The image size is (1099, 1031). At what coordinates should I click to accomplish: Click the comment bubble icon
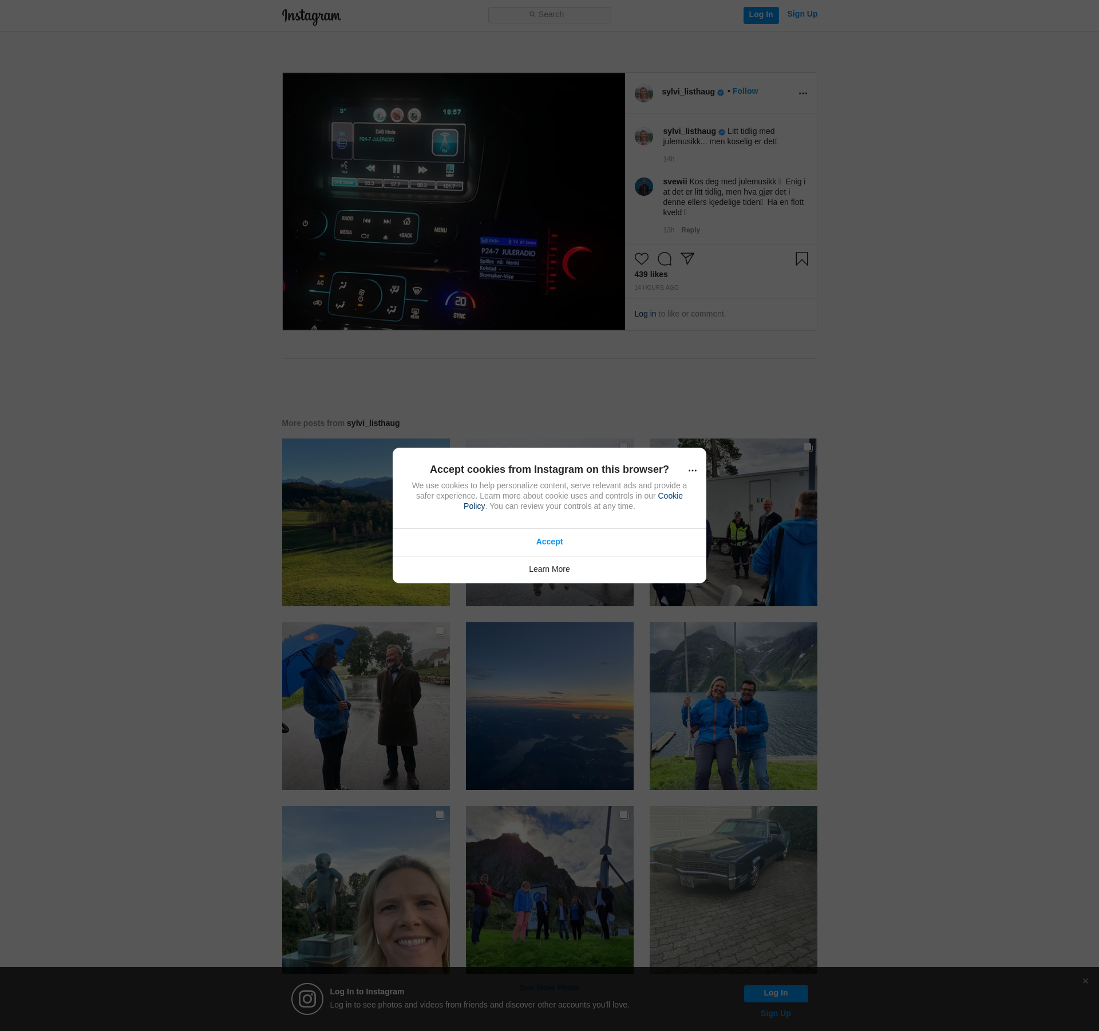pos(665,259)
